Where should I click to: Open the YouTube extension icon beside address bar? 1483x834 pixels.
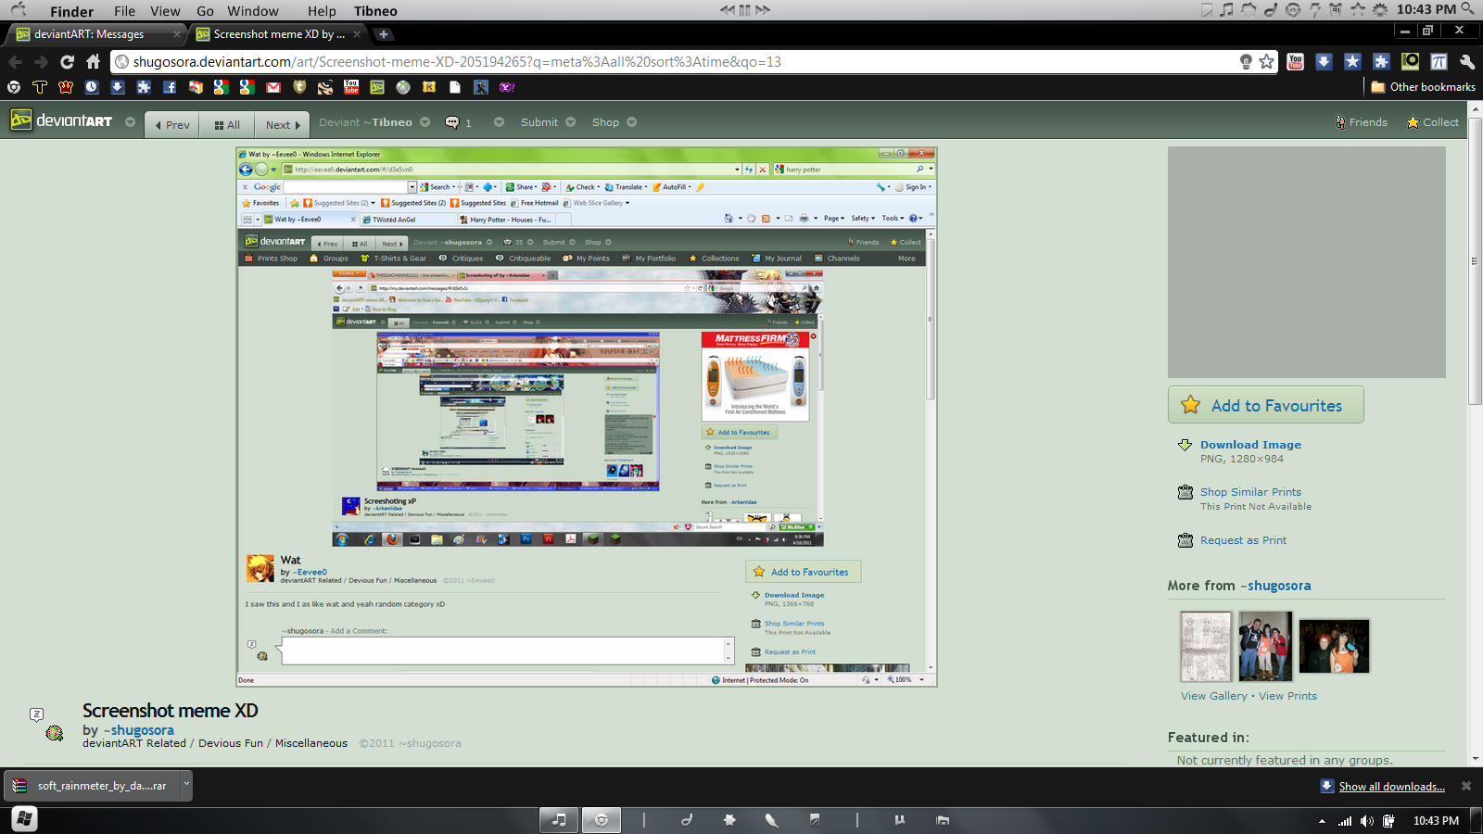click(1295, 62)
